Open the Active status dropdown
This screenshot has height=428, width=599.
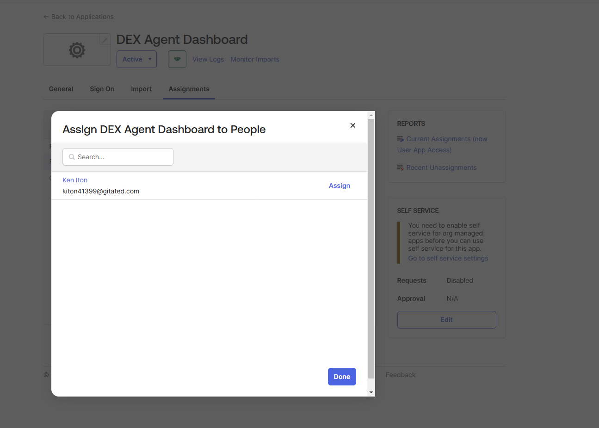point(136,59)
